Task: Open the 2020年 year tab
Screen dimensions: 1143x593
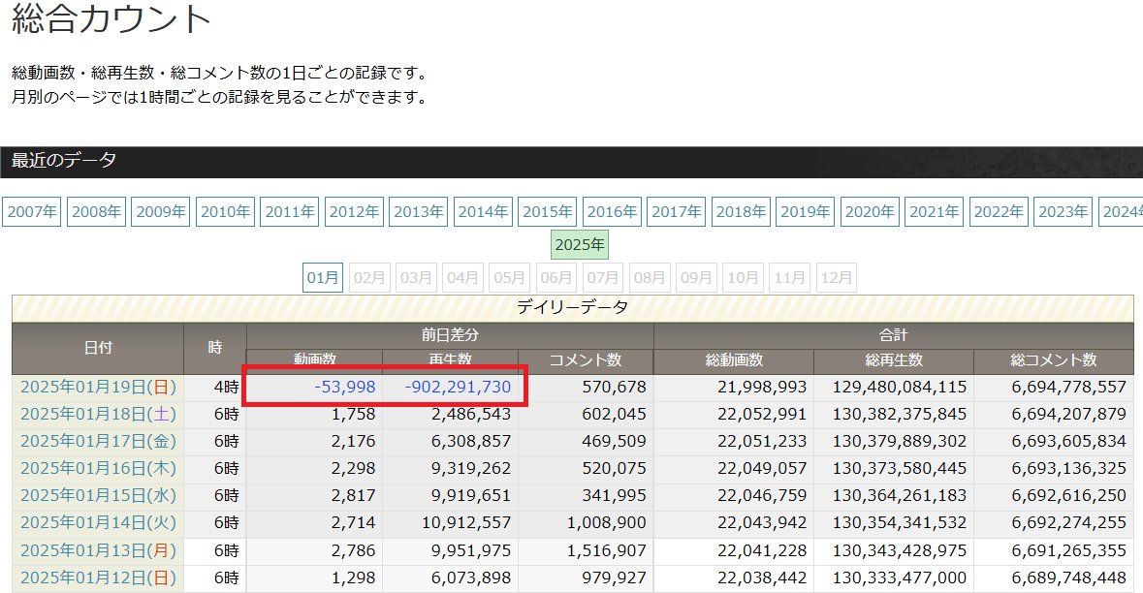Action: point(870,212)
